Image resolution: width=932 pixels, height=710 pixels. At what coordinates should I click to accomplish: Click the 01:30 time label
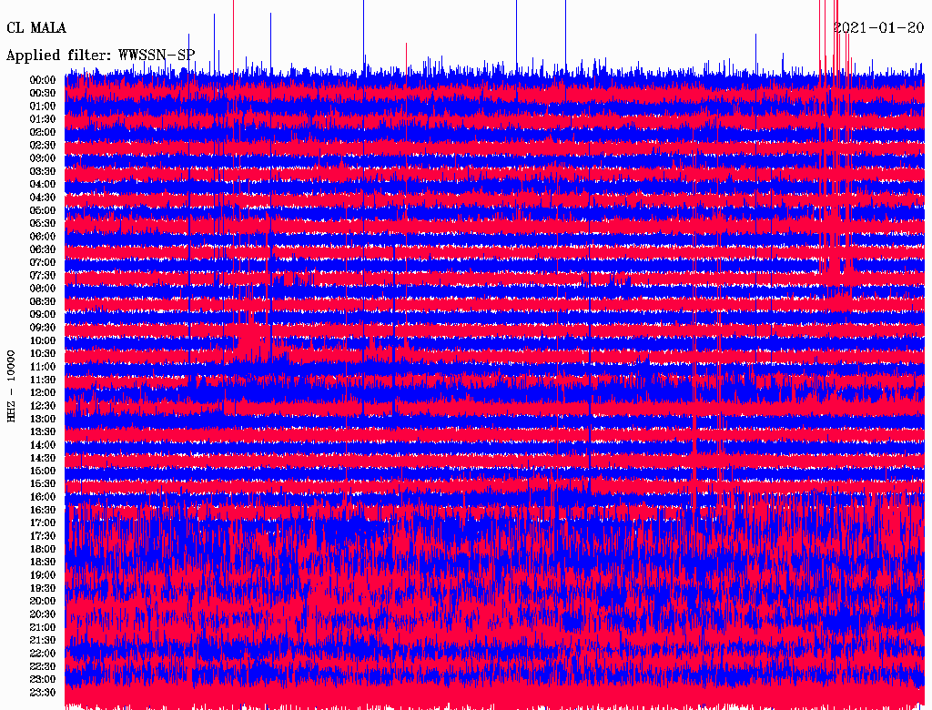tap(43, 119)
